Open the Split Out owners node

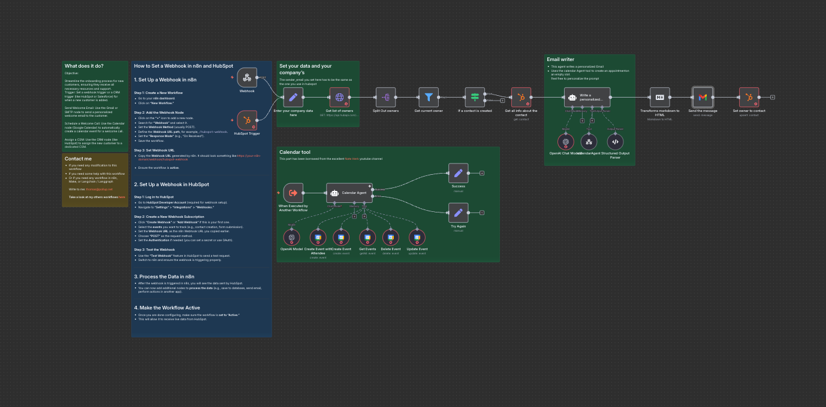[x=385, y=97]
